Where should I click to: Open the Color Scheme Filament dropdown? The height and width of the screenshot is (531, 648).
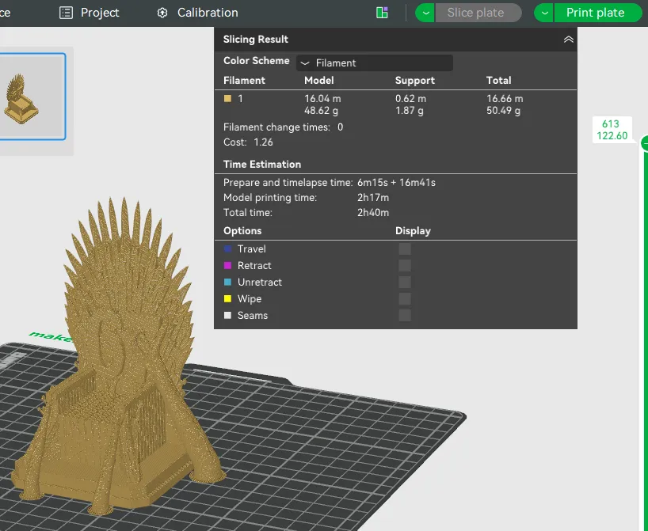click(x=375, y=63)
